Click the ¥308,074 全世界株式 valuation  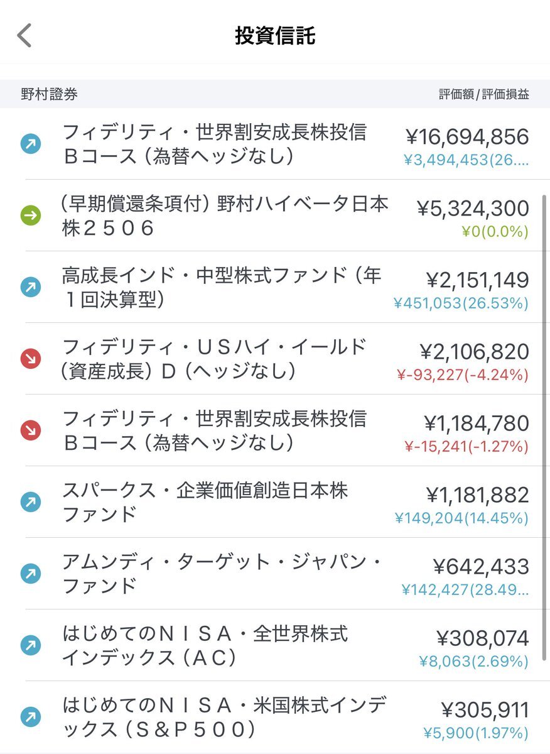pos(483,638)
